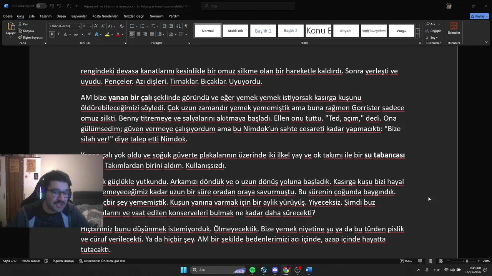492x276 pixels.
Task: Activate Biçim Boyacısı format painter
Action: 30,38
